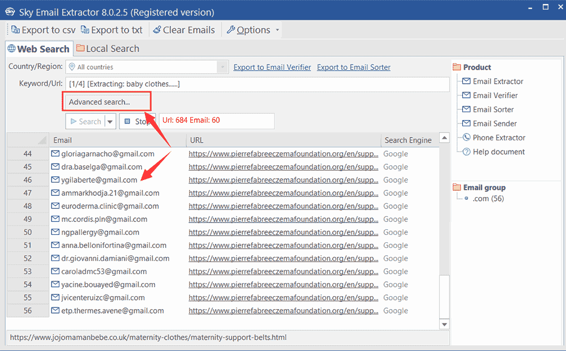Switch to the Web Search tab
566x351 pixels.
point(38,49)
